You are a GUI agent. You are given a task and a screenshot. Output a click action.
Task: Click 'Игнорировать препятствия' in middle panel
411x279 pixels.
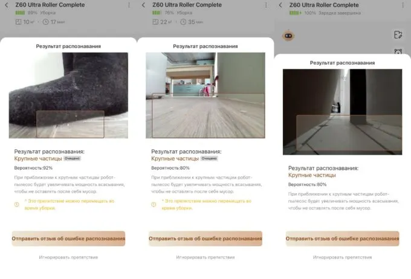205,257
